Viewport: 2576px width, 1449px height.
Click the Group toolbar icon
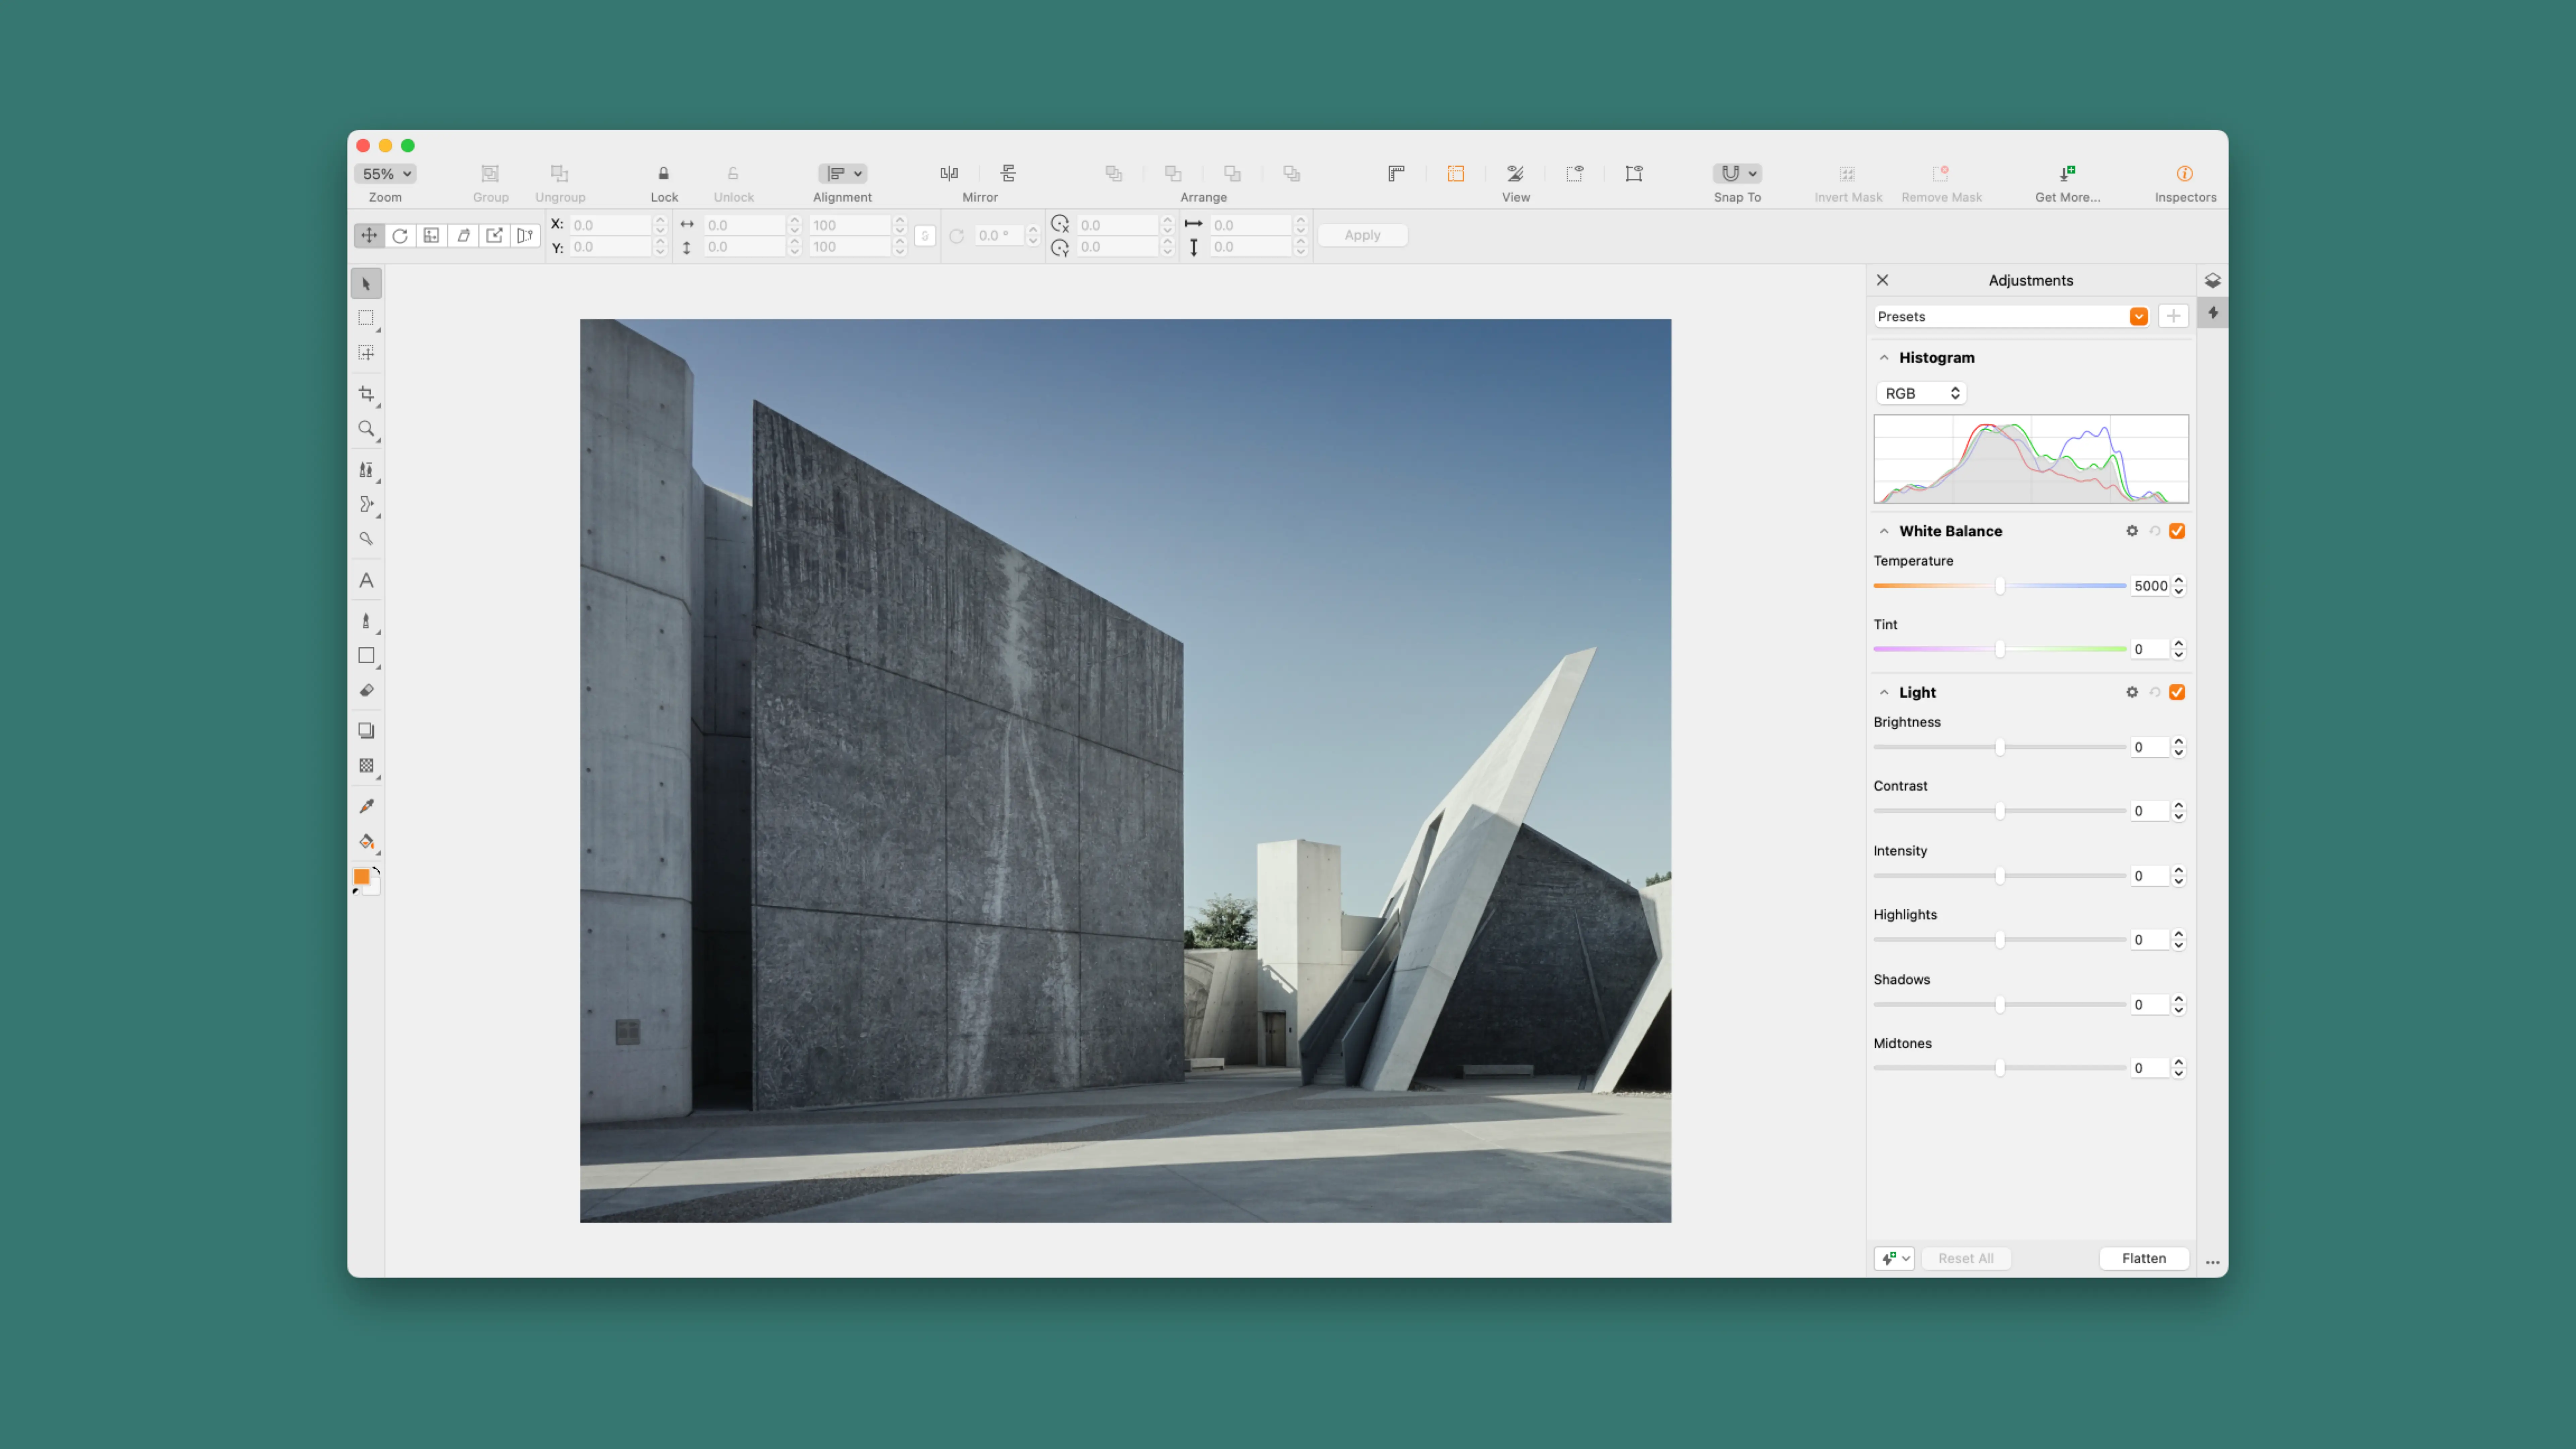pos(490,174)
